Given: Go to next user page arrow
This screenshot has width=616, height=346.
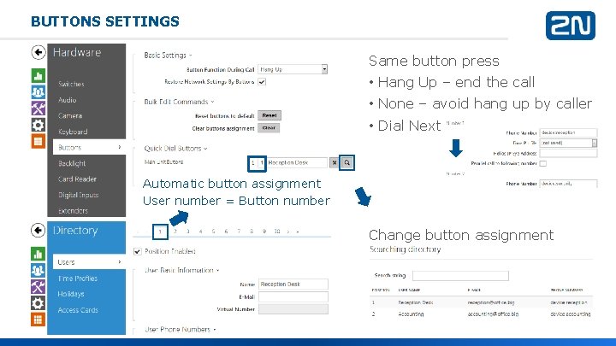Looking at the screenshot, I should tap(289, 232).
